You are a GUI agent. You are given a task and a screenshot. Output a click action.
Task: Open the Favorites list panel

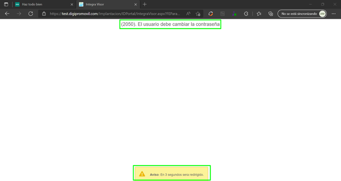[x=259, y=14]
